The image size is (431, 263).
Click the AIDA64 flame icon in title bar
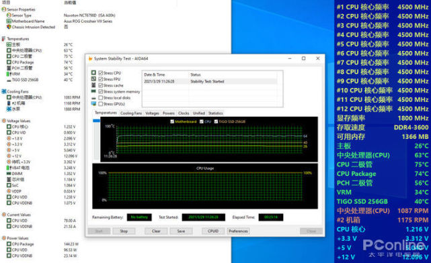pos(90,58)
